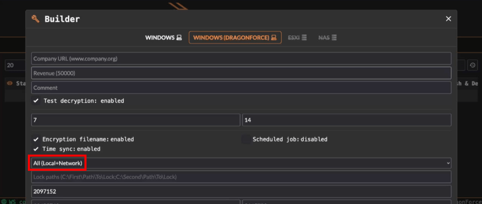Image resolution: width=482 pixels, height=204 pixels.
Task: Click the background field showing 20
Action: [15, 65]
